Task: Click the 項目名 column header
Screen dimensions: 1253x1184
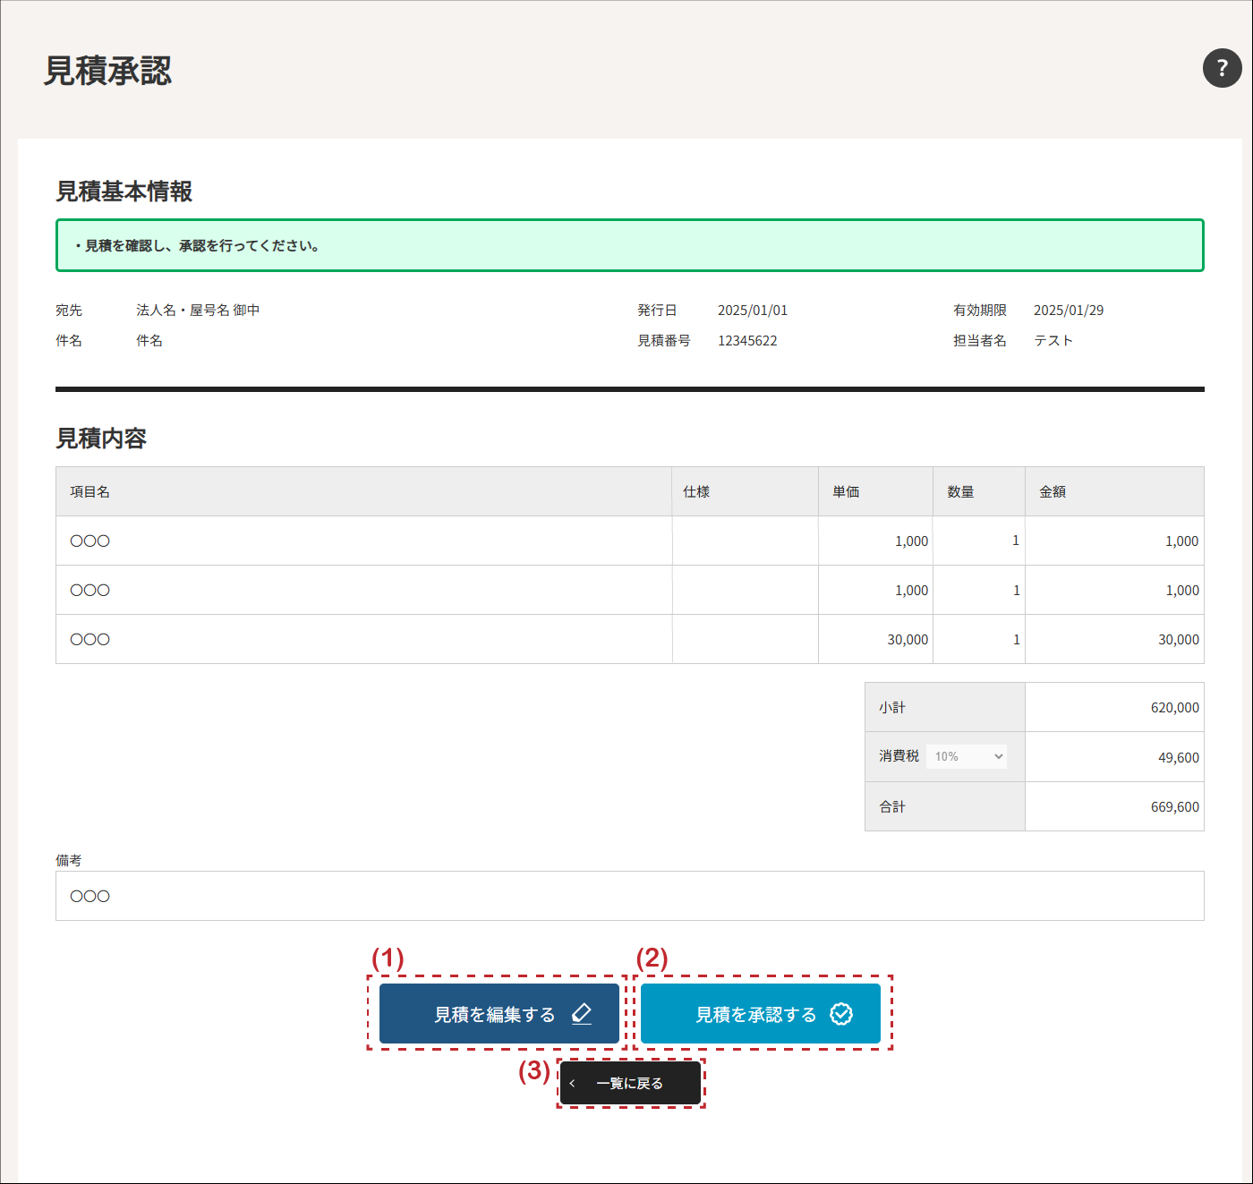Action: (90, 491)
